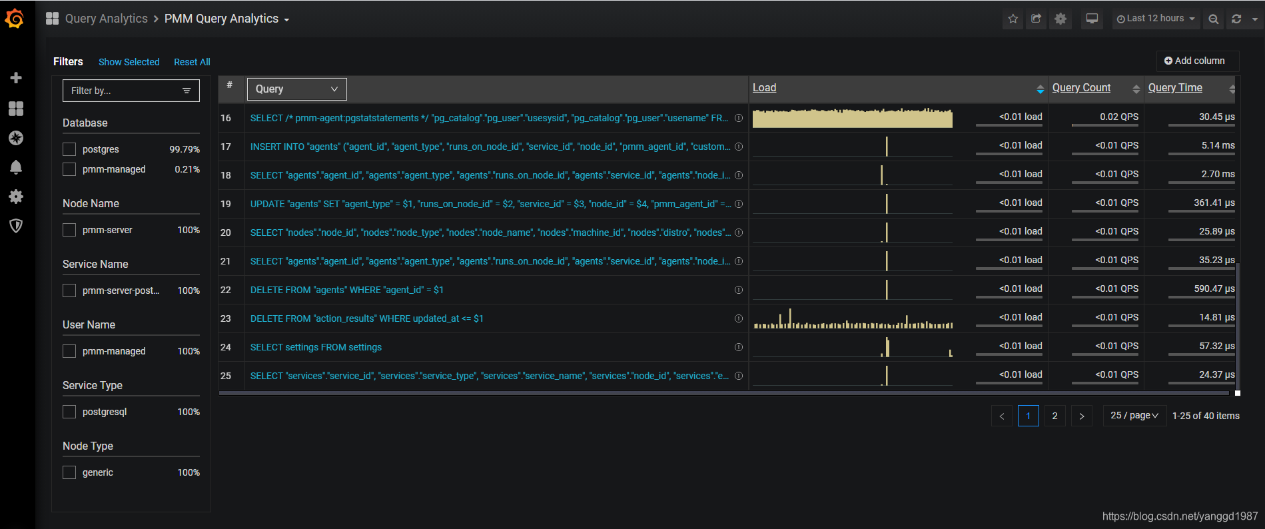The image size is (1265, 529).
Task: Sort by Load column arrows
Action: click(x=1041, y=89)
